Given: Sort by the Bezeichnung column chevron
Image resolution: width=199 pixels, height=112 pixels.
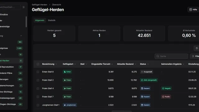Looking at the screenshot, I should (56, 64).
